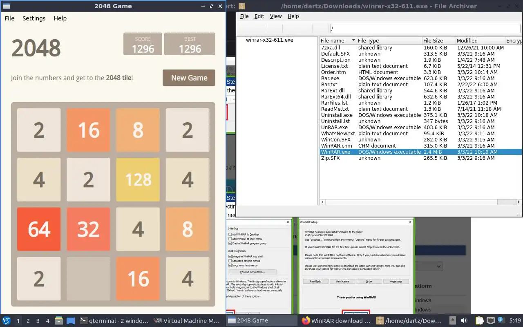This screenshot has width=523, height=327.
Task: Select the WinRAR.chm file row
Action: coord(420,146)
